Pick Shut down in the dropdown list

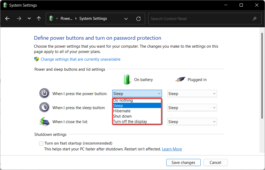point(137,116)
